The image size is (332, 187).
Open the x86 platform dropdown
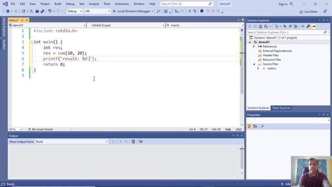coord(97,11)
